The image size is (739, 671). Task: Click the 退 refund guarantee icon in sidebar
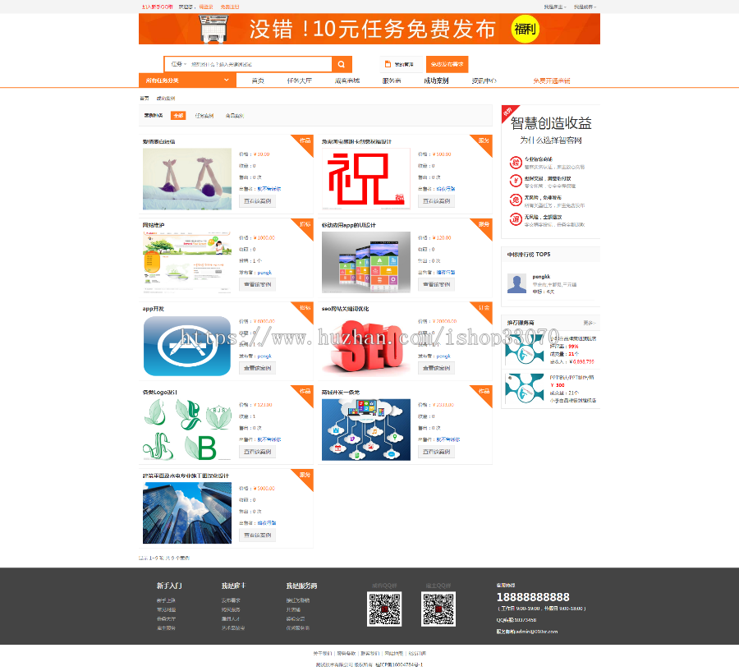click(x=515, y=218)
